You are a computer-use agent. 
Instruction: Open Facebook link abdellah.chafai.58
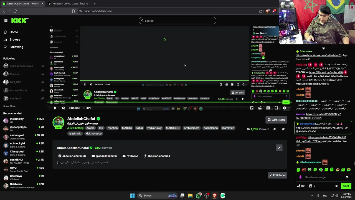point(72,156)
